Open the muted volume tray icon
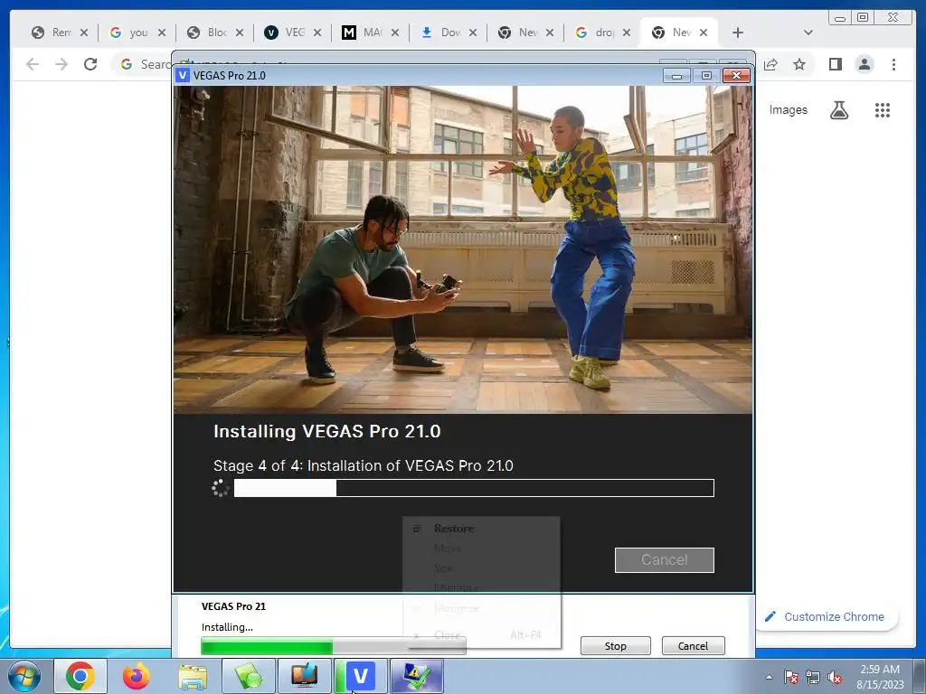 pyautogui.click(x=835, y=677)
